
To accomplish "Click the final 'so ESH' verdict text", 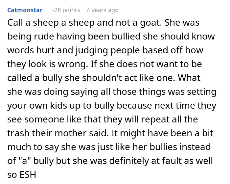I will point(22,175).
